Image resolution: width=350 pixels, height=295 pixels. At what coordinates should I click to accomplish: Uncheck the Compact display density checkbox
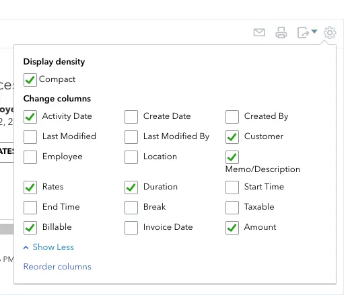coord(30,80)
